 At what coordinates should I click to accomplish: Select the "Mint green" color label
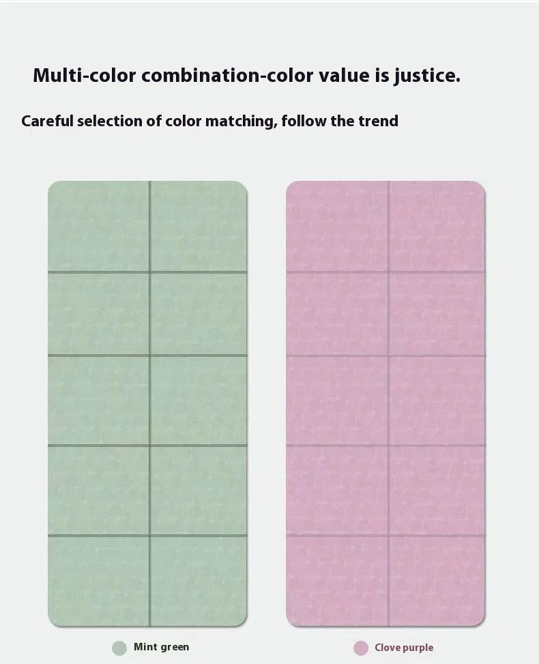pos(161,647)
